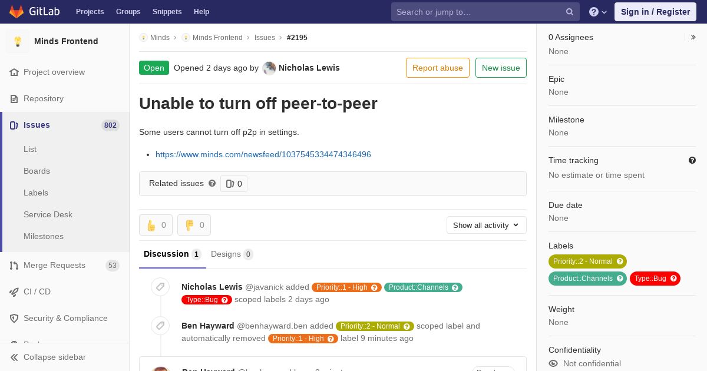Click the Minds breadcrumb link
Screen dimensions: 707x371
(x=160, y=38)
